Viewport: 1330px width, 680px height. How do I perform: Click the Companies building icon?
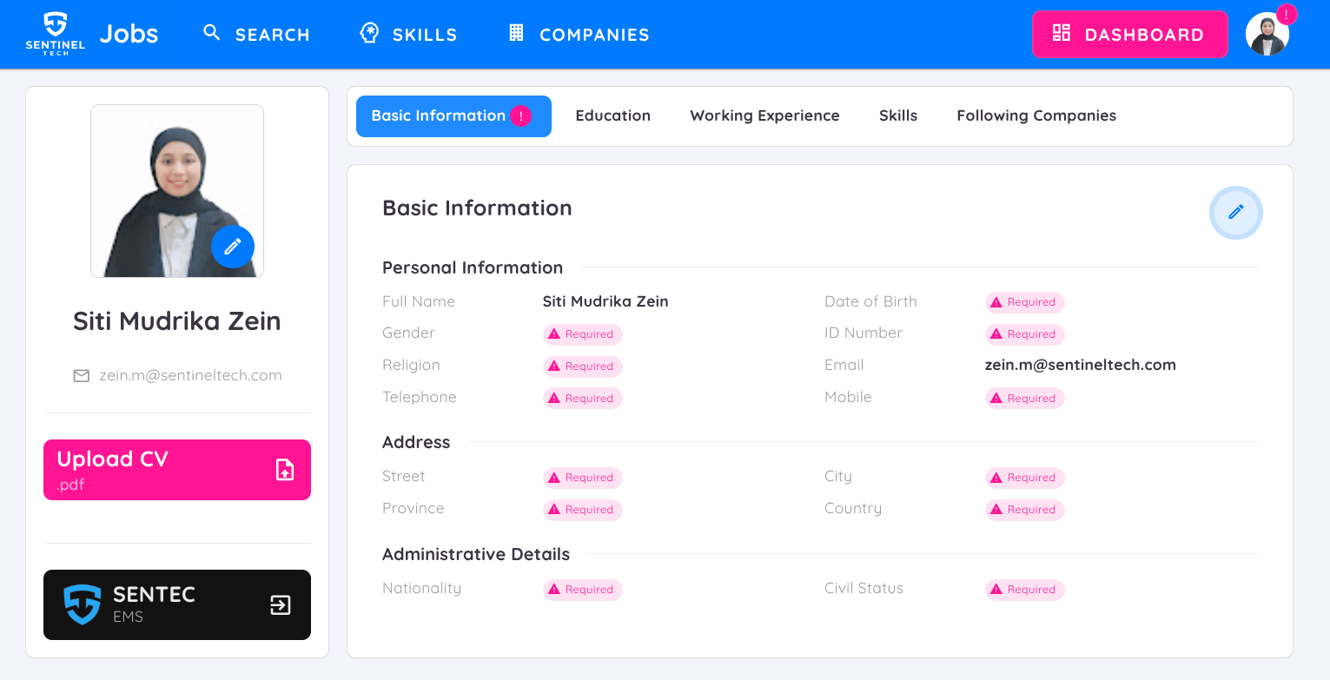(x=516, y=32)
